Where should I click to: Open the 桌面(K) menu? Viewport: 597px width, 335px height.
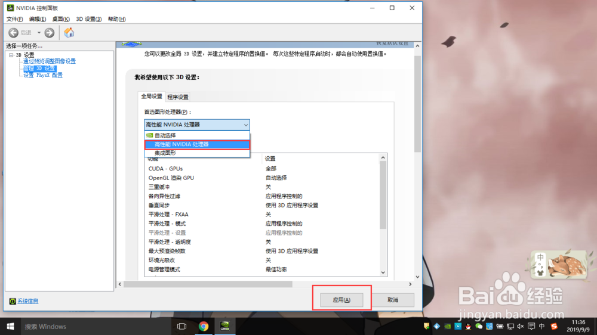tap(60, 19)
